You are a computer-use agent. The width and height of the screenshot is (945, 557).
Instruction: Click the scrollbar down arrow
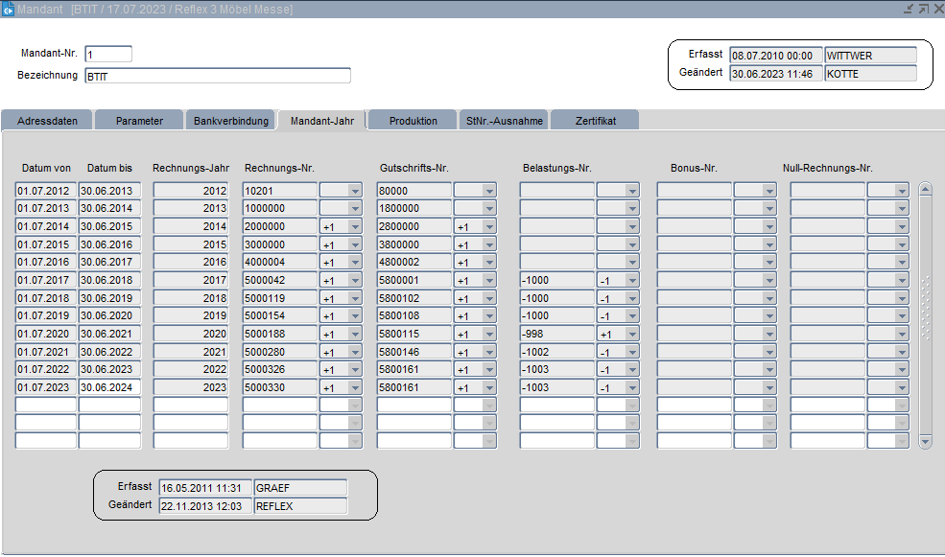point(925,442)
